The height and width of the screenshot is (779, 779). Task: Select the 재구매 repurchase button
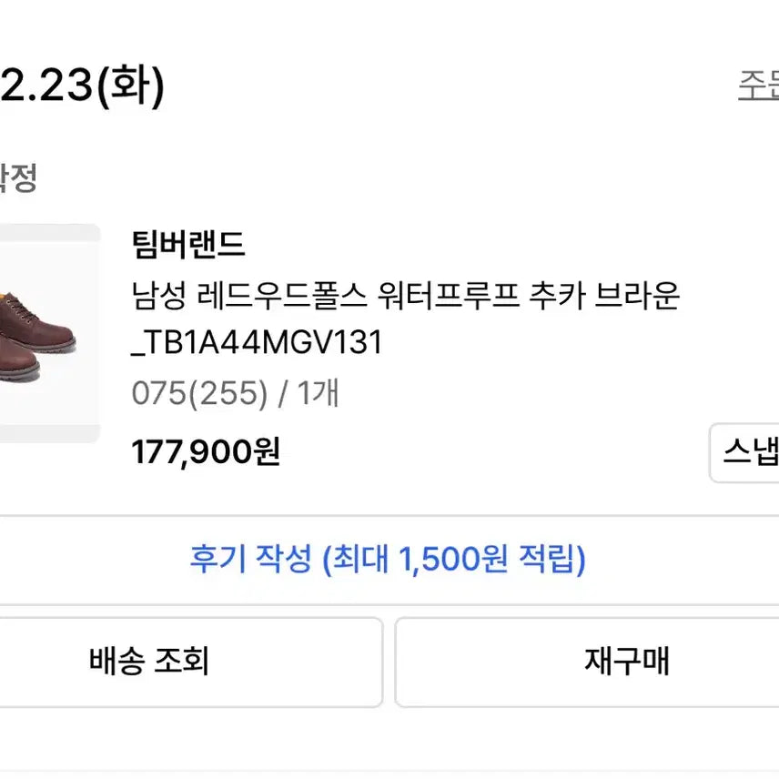(x=586, y=662)
